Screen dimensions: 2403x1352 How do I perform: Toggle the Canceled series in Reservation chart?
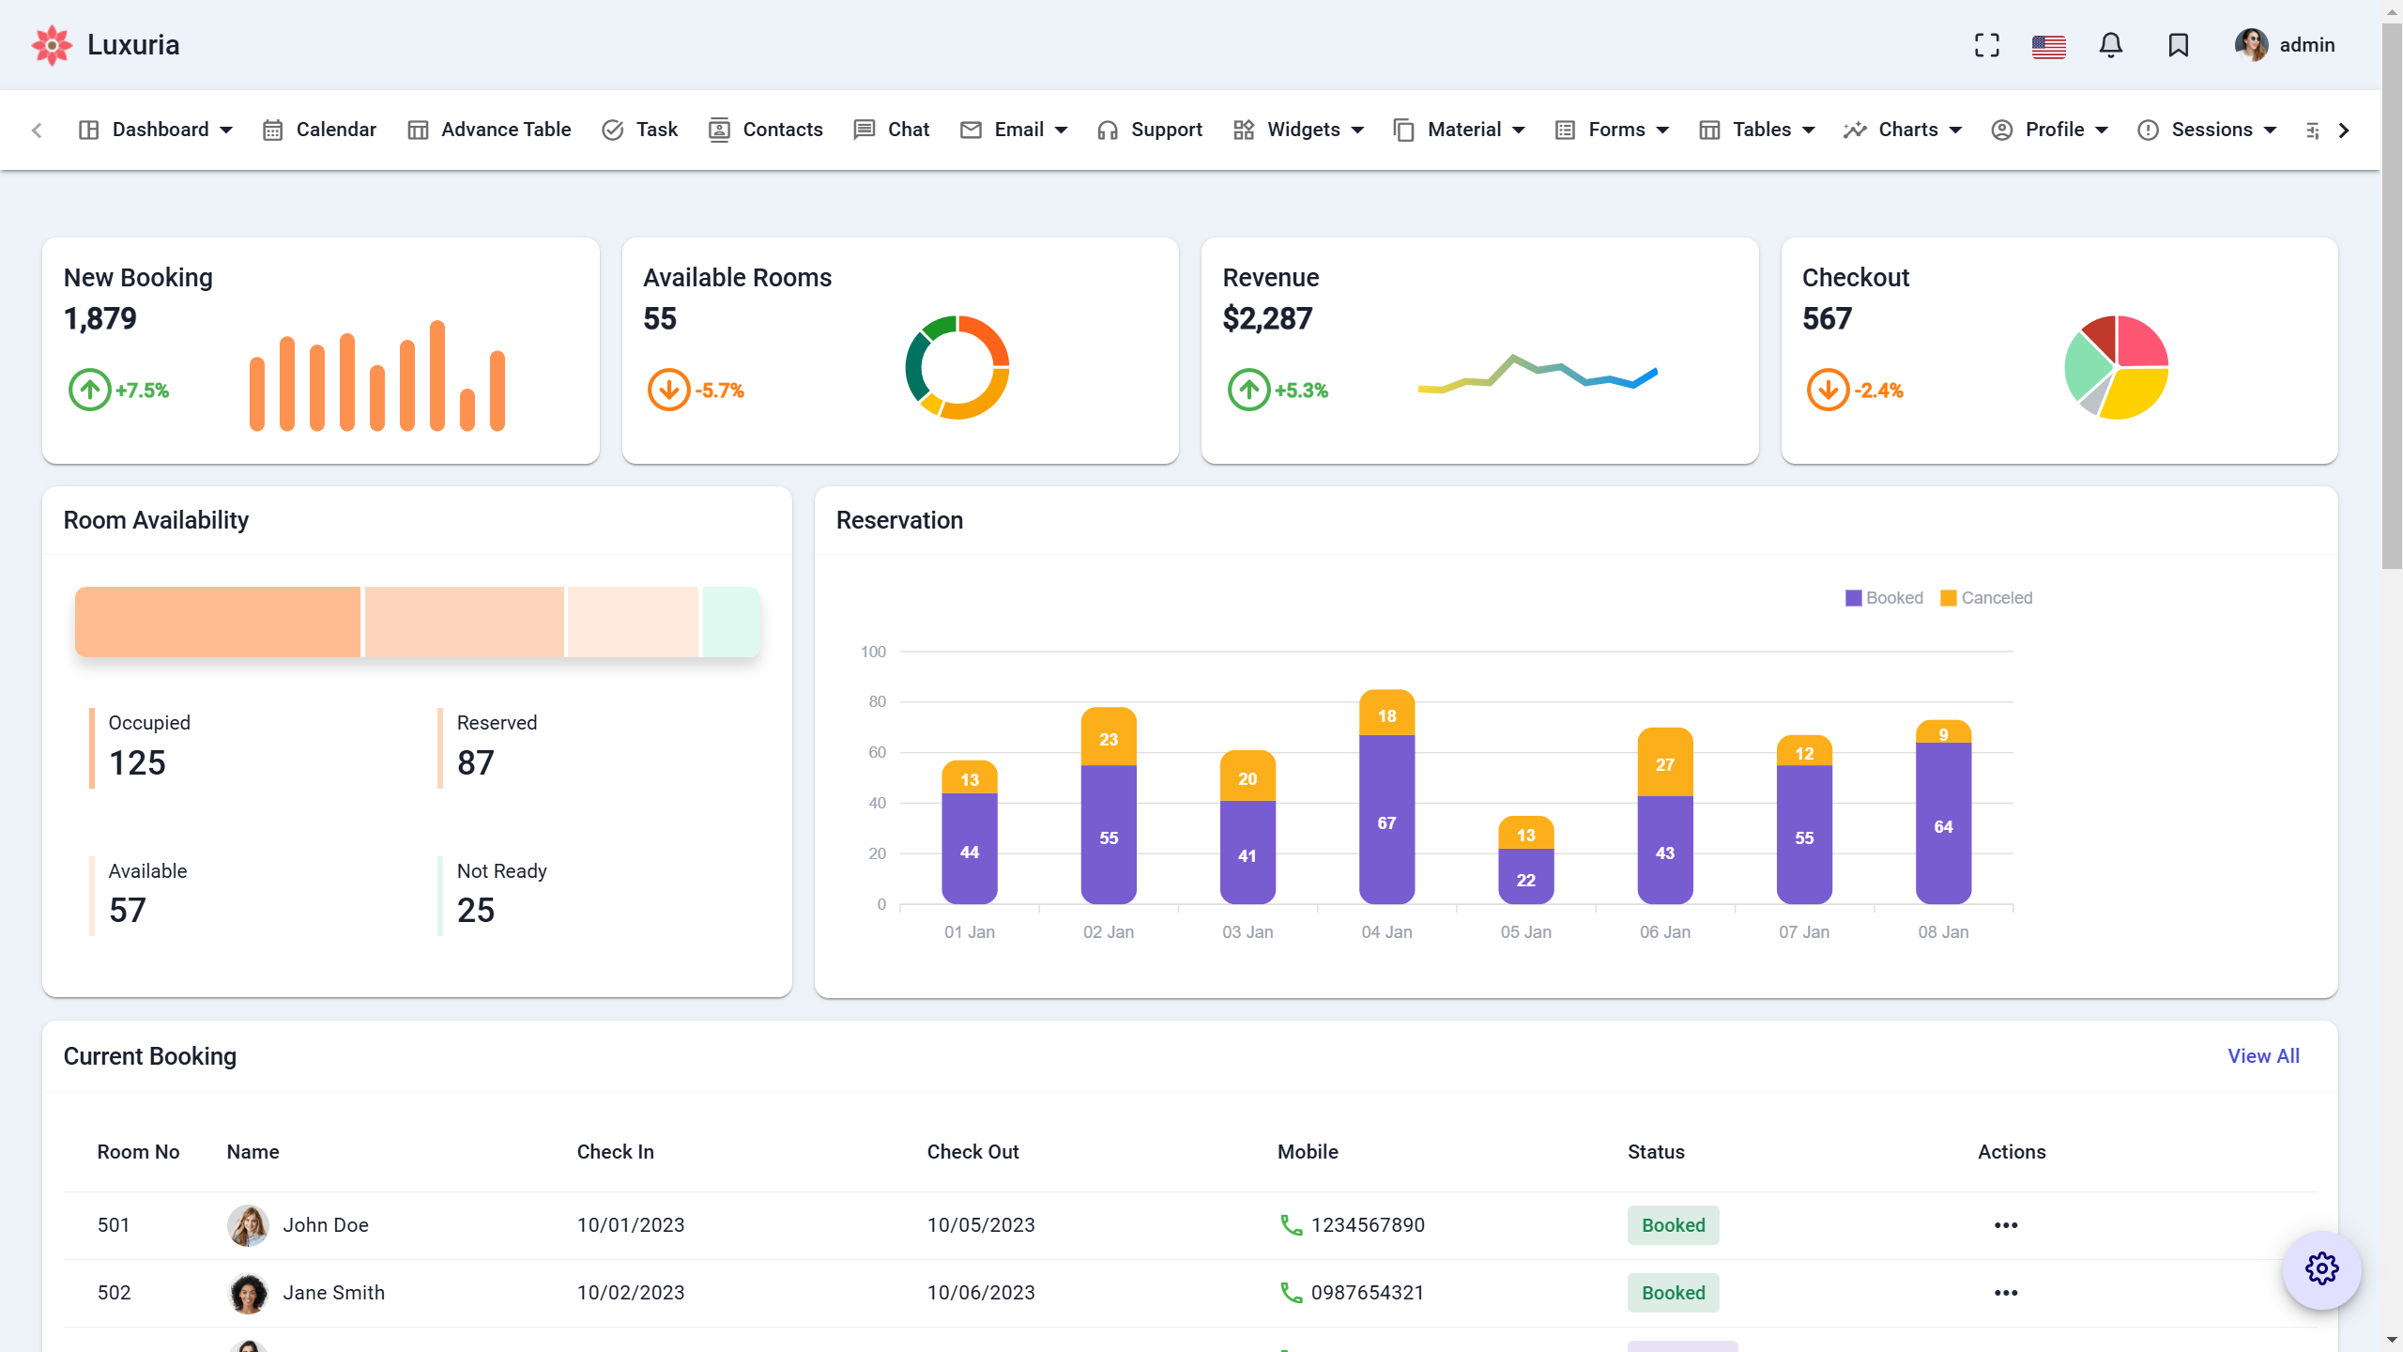[1985, 597]
